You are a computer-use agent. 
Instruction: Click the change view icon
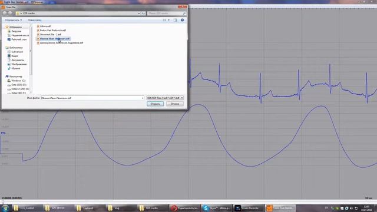click(x=164, y=20)
